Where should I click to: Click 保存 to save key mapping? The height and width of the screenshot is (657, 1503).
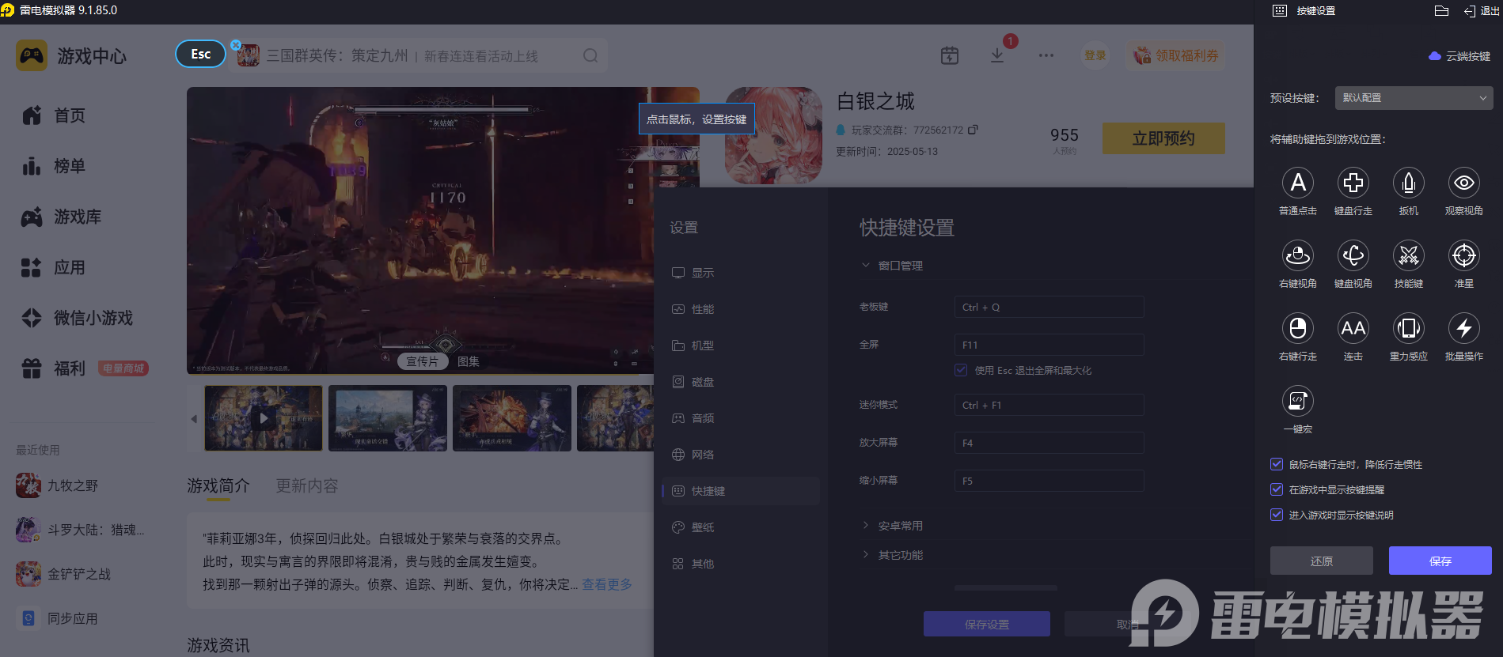point(1440,561)
